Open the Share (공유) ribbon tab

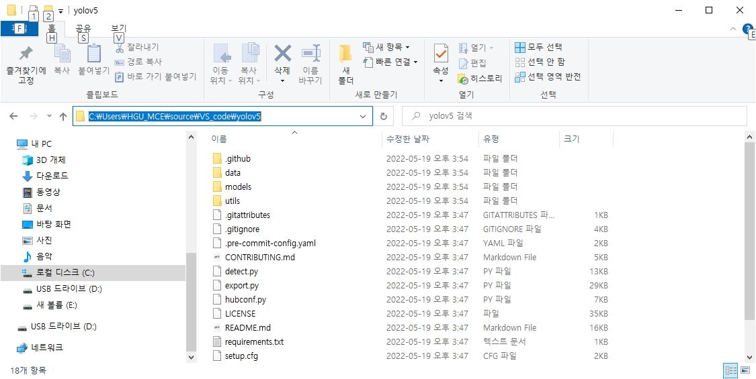pyautogui.click(x=83, y=28)
